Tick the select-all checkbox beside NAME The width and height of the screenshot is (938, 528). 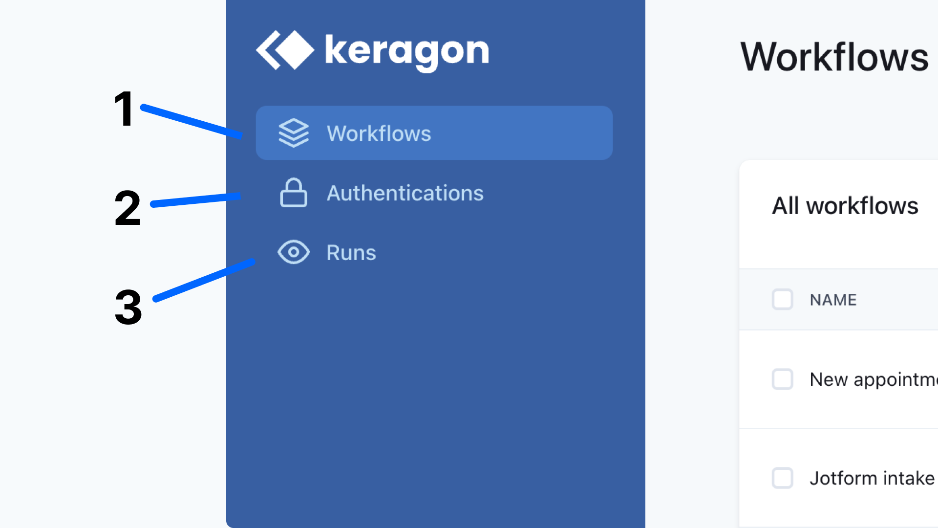pos(783,300)
